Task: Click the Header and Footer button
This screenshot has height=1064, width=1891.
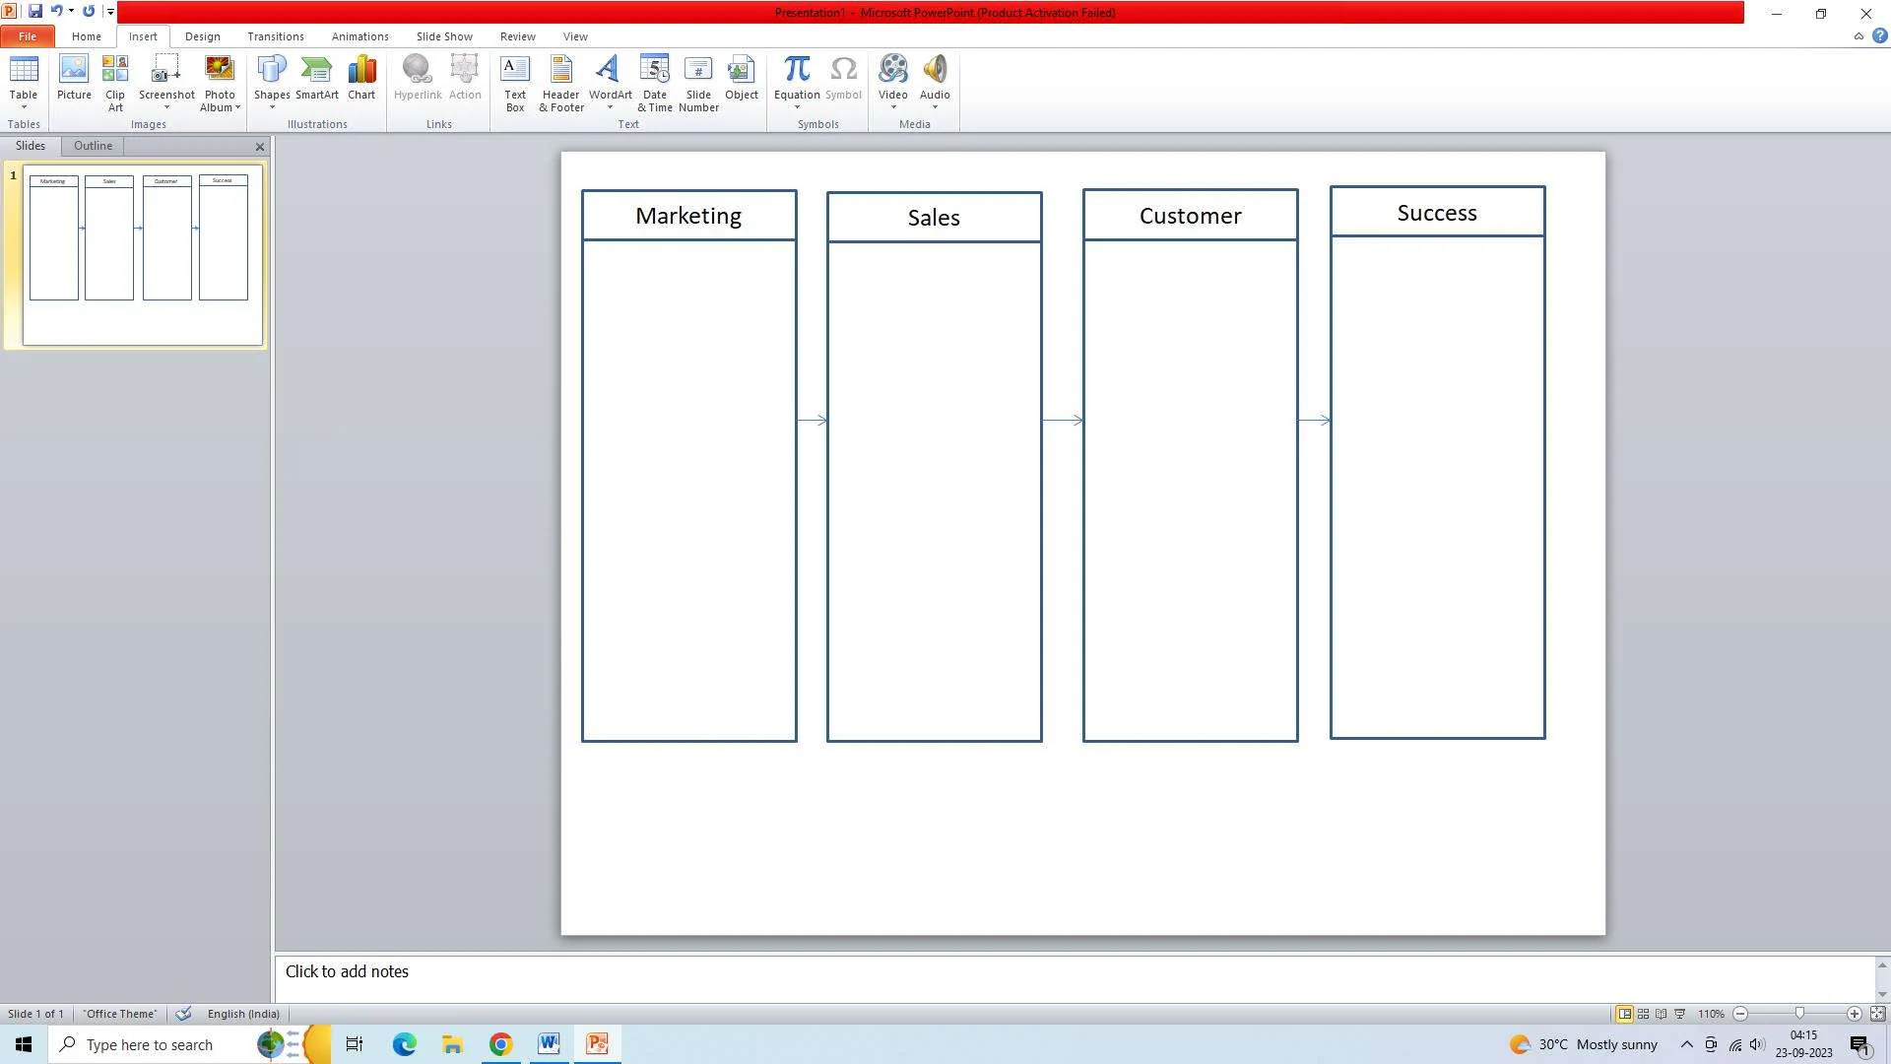Action: coord(559,82)
